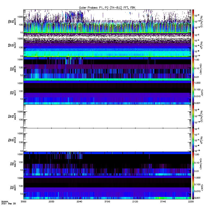This screenshot has height=217, width=204.
Task: Click the thc fff eac34 color bar
Action: (x=193, y=116)
